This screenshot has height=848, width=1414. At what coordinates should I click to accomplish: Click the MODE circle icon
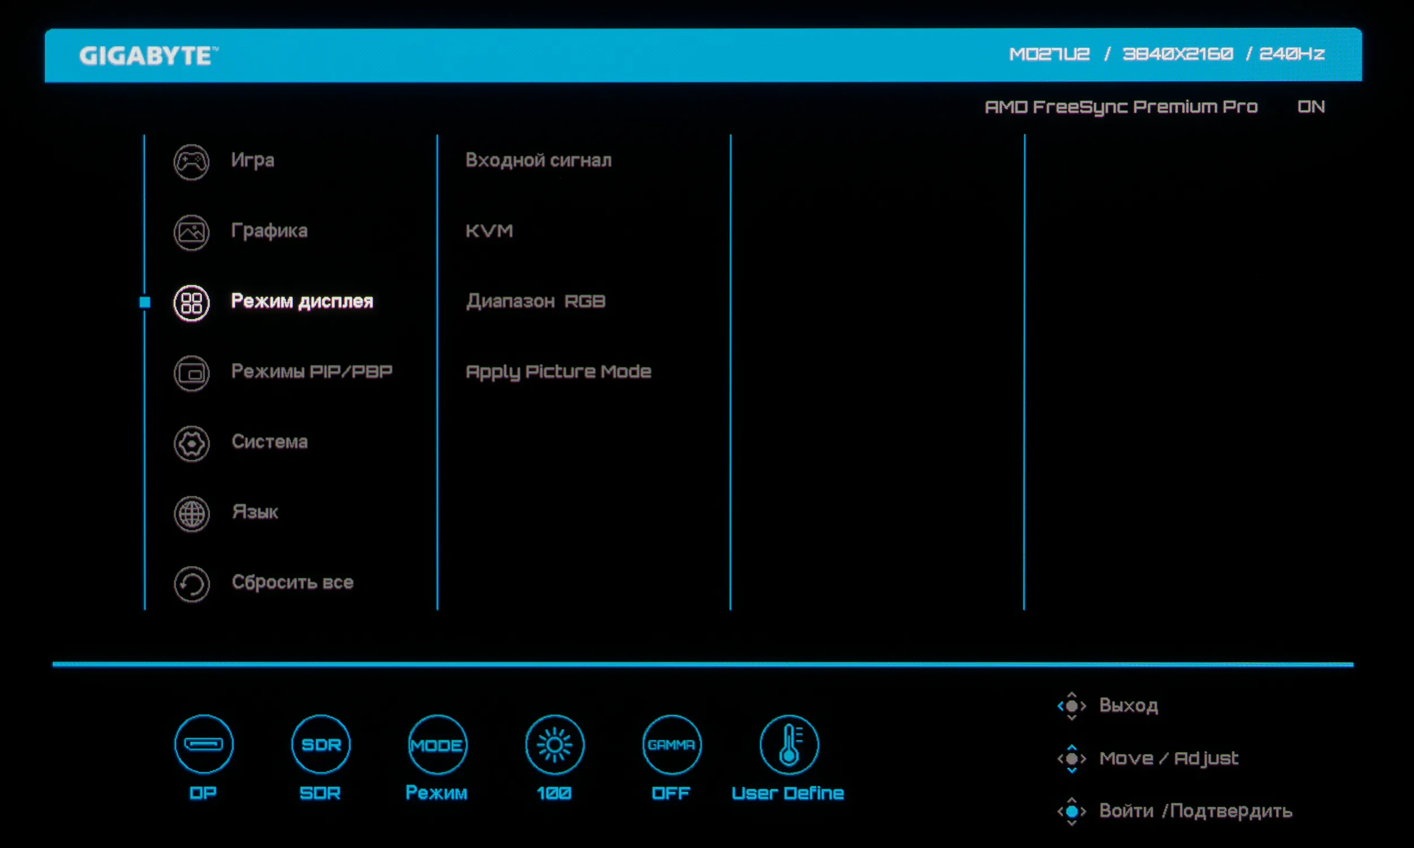click(x=437, y=745)
